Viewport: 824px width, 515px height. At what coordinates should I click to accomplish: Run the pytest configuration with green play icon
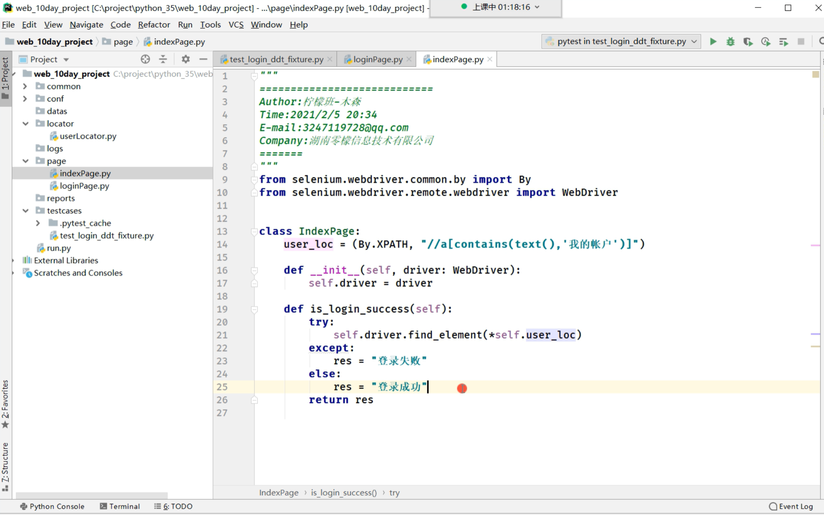tap(713, 41)
